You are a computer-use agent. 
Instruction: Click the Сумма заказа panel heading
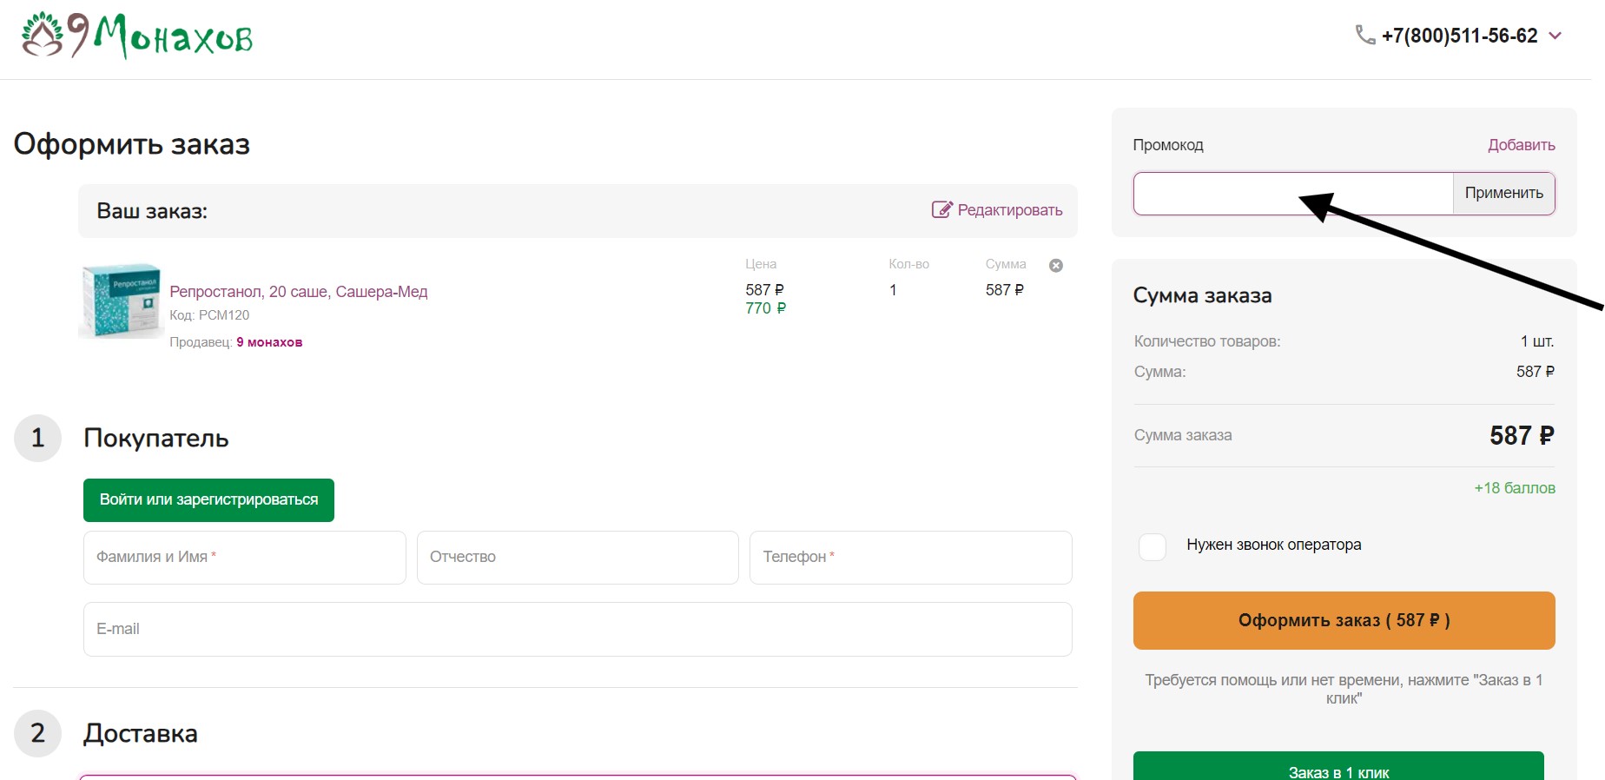pyautogui.click(x=1203, y=295)
